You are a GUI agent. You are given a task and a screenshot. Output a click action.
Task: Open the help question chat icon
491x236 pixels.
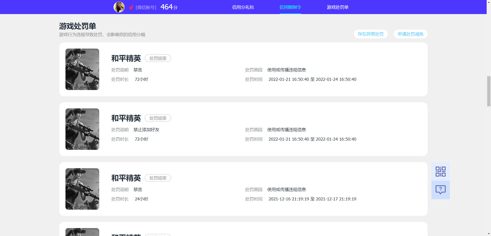[440, 190]
